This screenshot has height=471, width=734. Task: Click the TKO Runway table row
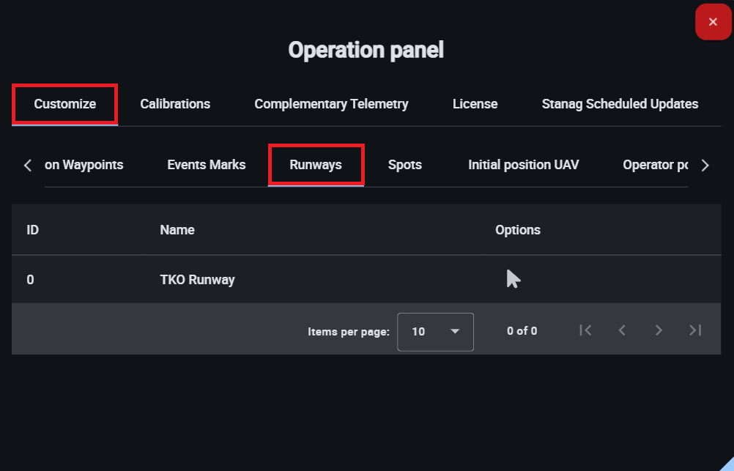pyautogui.click(x=198, y=280)
